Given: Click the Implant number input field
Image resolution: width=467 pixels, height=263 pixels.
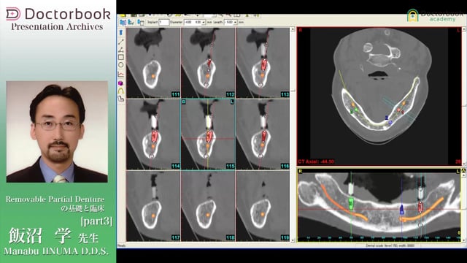Looking at the screenshot, I should coord(163,23).
